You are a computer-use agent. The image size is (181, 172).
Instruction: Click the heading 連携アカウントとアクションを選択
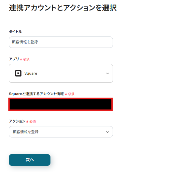[x=63, y=8]
